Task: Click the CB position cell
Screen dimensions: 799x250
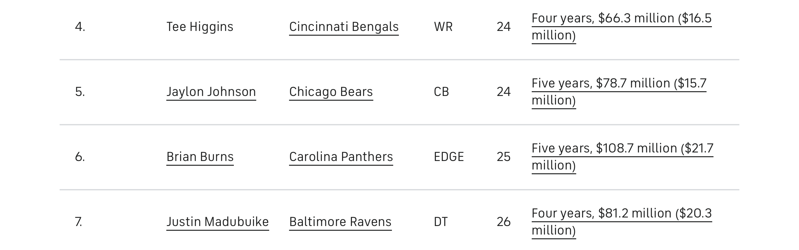Action: [x=441, y=92]
